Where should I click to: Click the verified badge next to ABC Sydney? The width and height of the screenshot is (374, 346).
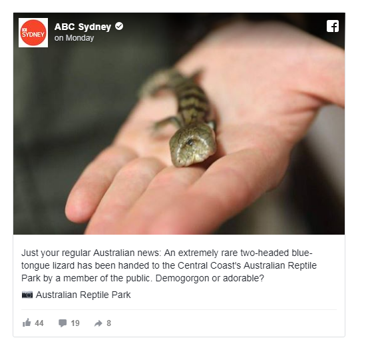coord(119,26)
